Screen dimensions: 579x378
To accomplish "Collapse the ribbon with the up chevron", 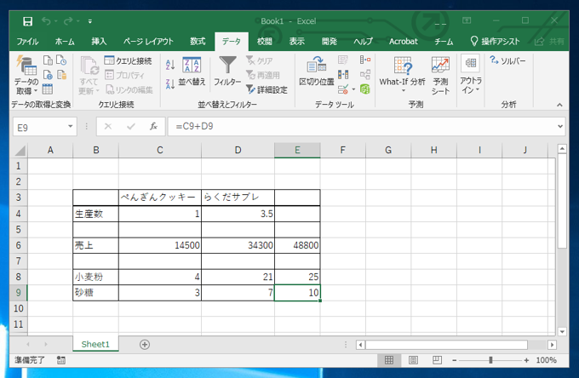I will click(x=559, y=106).
